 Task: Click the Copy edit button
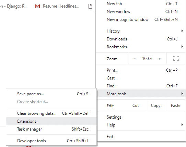156,106
